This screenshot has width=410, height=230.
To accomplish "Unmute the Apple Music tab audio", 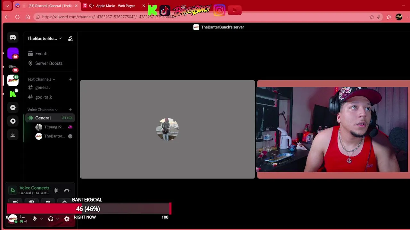I will 92,6.
